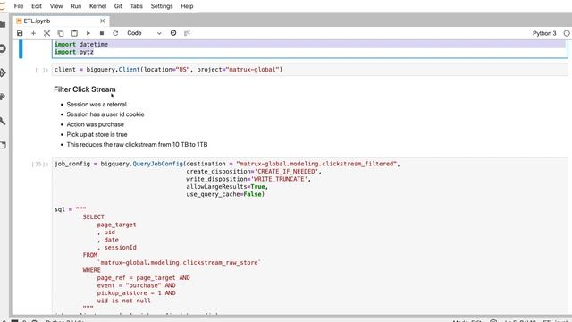572x322 pixels.
Task: Click the '10 TB to 1TB' bullet text
Action: (x=189, y=145)
